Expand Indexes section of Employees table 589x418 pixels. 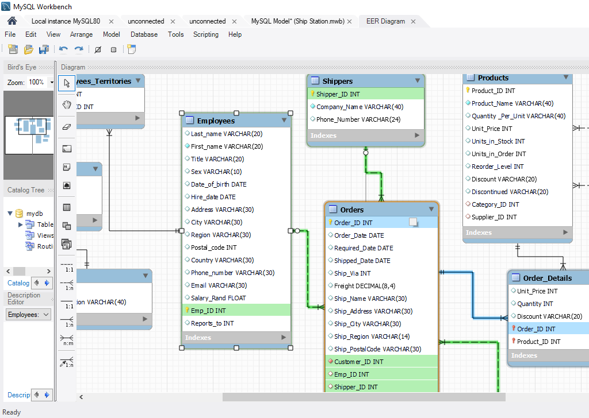point(283,338)
